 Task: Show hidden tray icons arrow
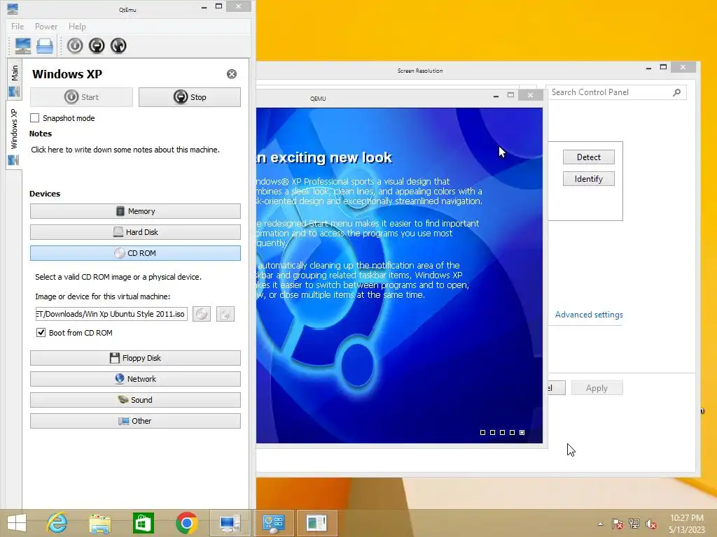coord(600,524)
